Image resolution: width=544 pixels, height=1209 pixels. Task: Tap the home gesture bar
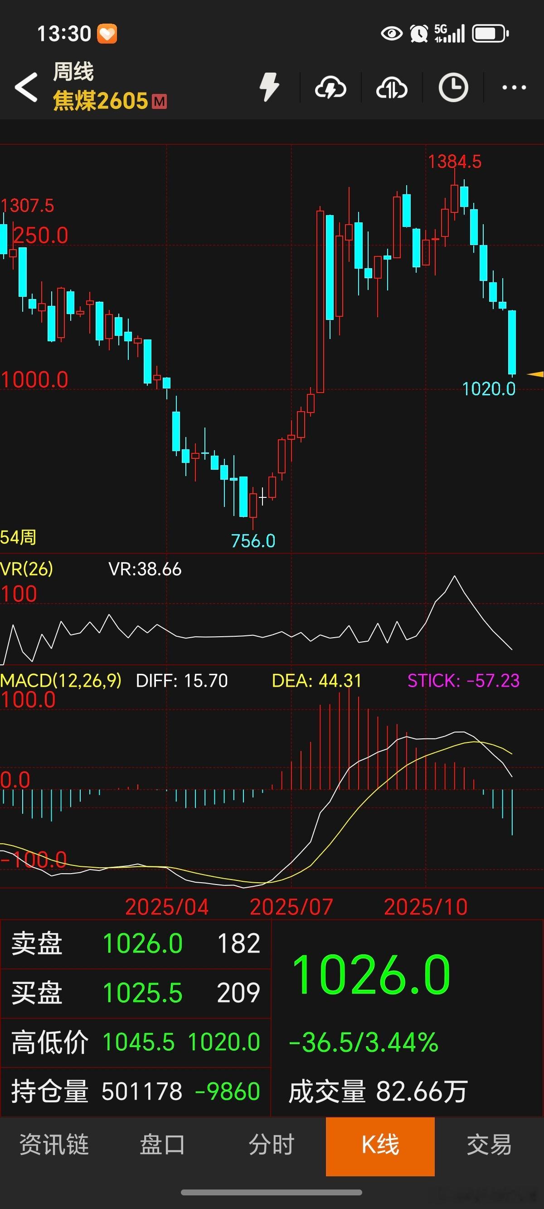click(272, 1193)
